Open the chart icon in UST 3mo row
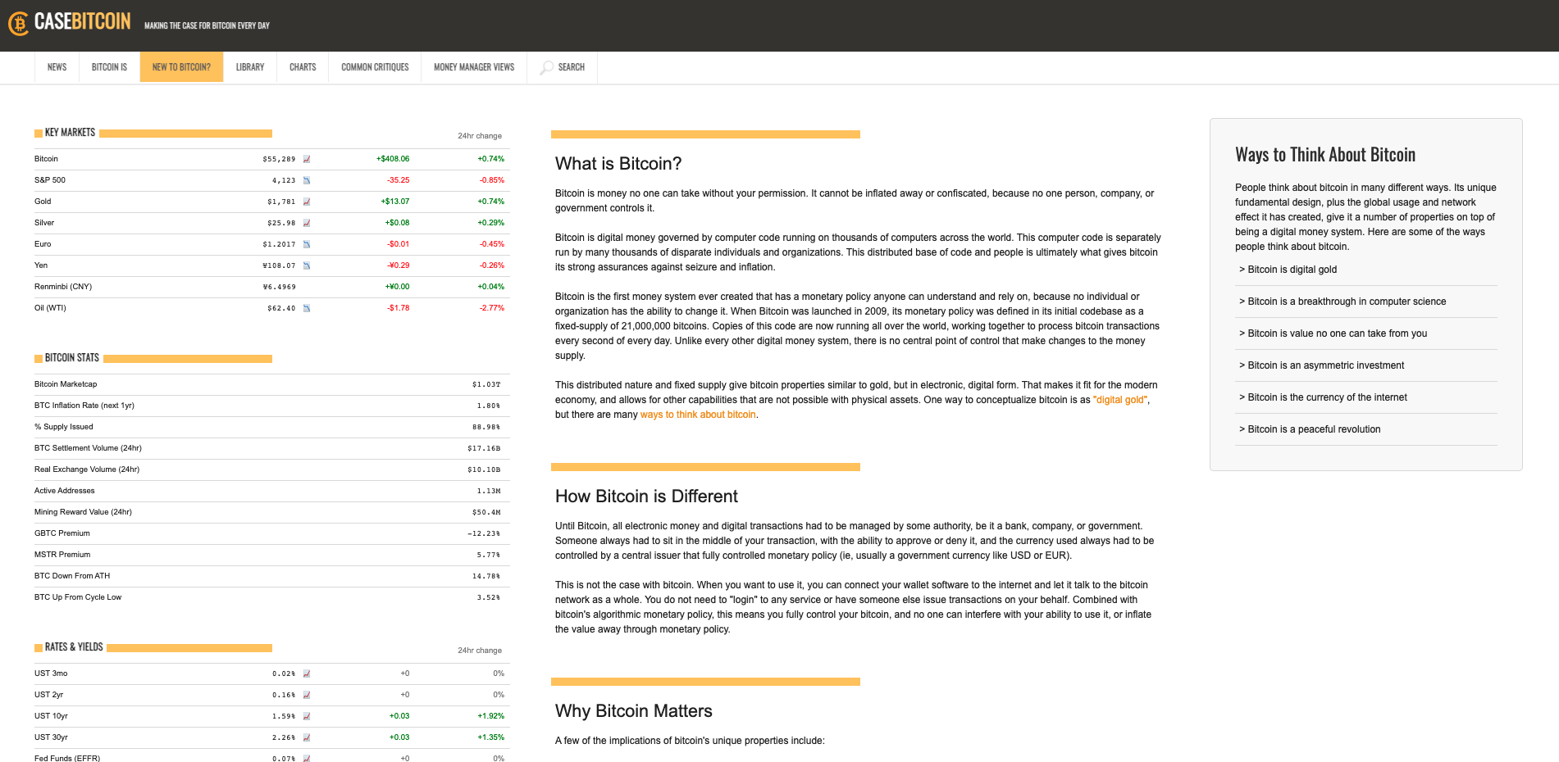The height and width of the screenshot is (762, 1559). point(307,674)
